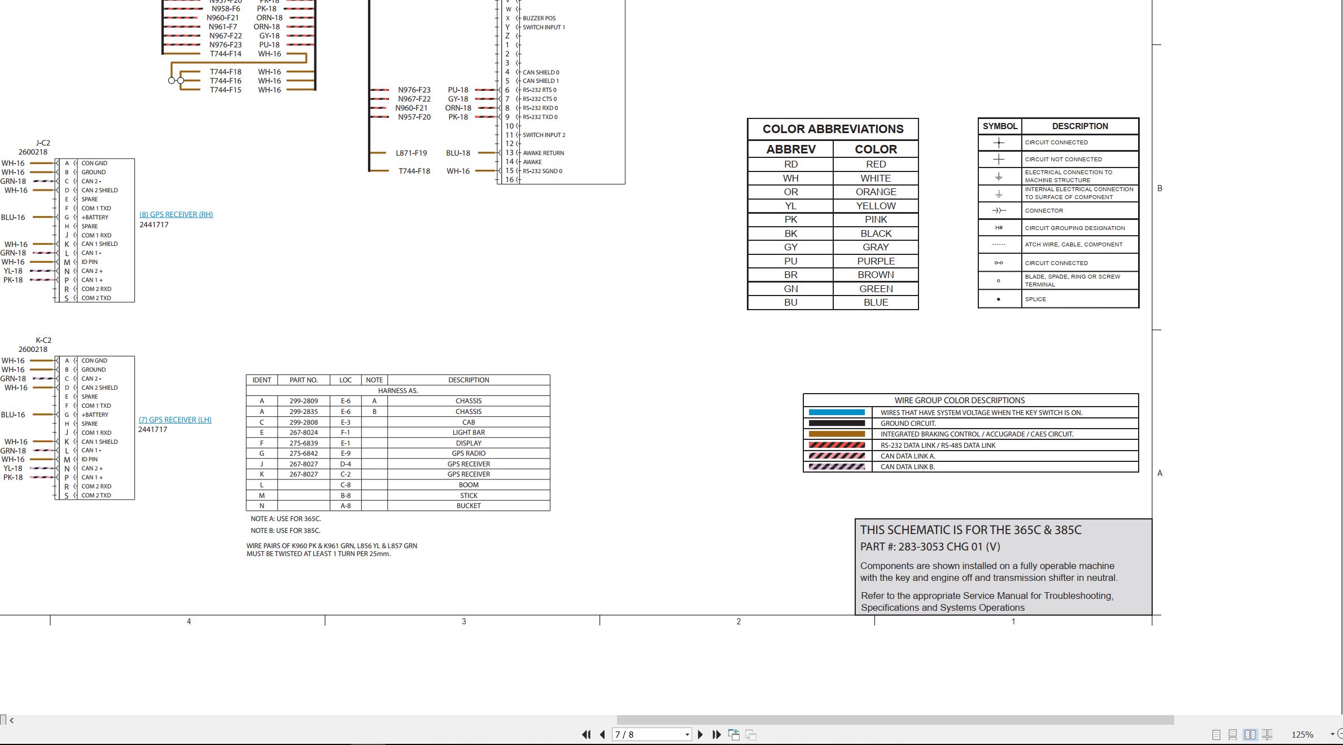Click the PART #: 283-3053 CHG 01 text
The width and height of the screenshot is (1343, 745).
[930, 547]
